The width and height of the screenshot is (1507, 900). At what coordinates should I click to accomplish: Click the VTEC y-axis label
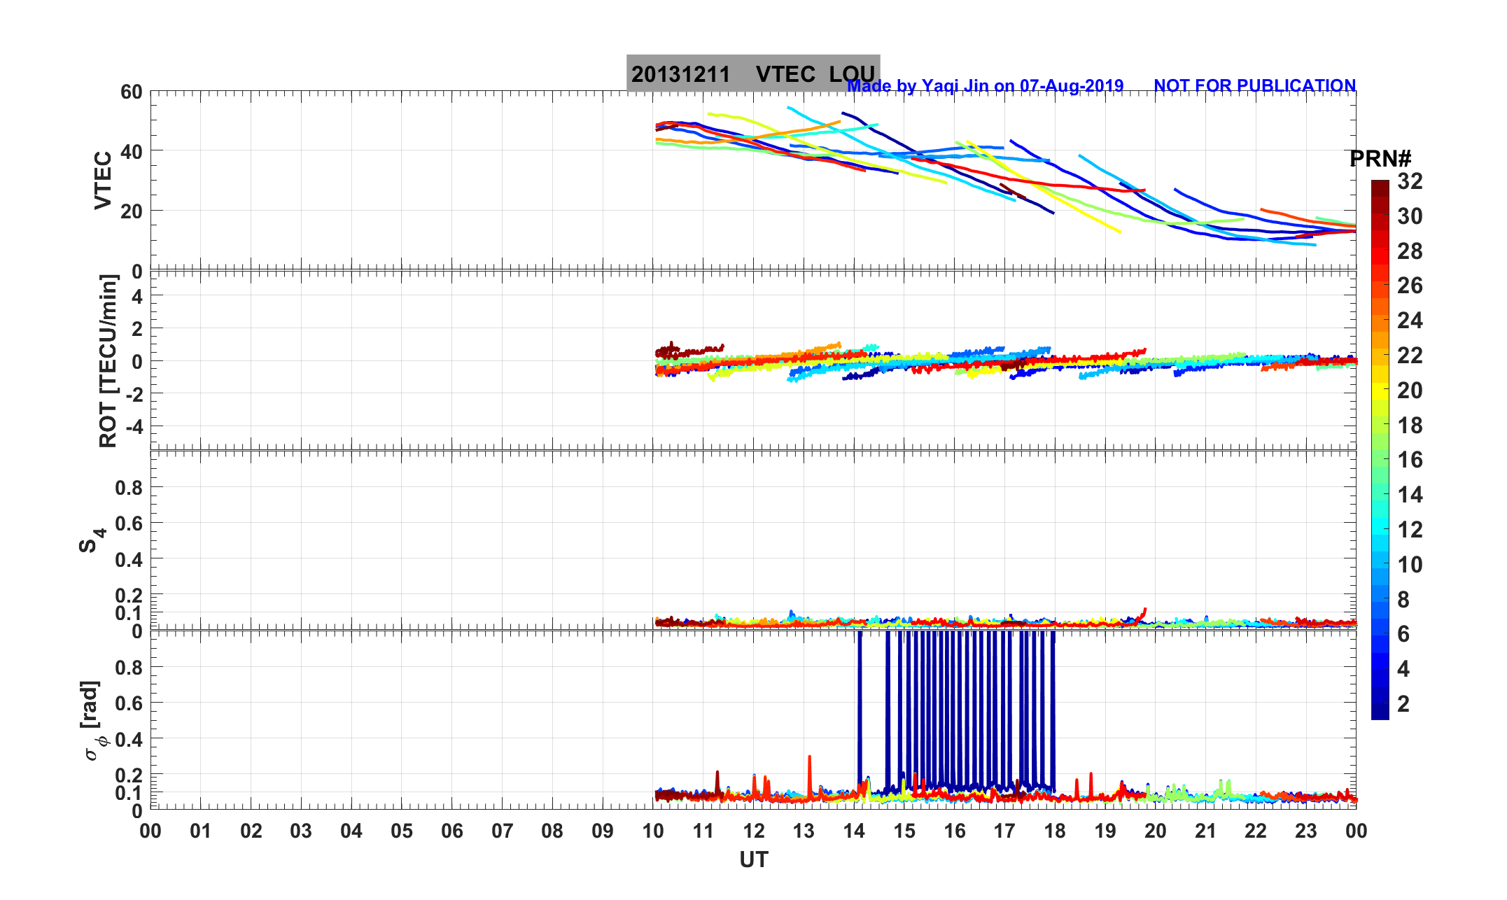point(103,181)
